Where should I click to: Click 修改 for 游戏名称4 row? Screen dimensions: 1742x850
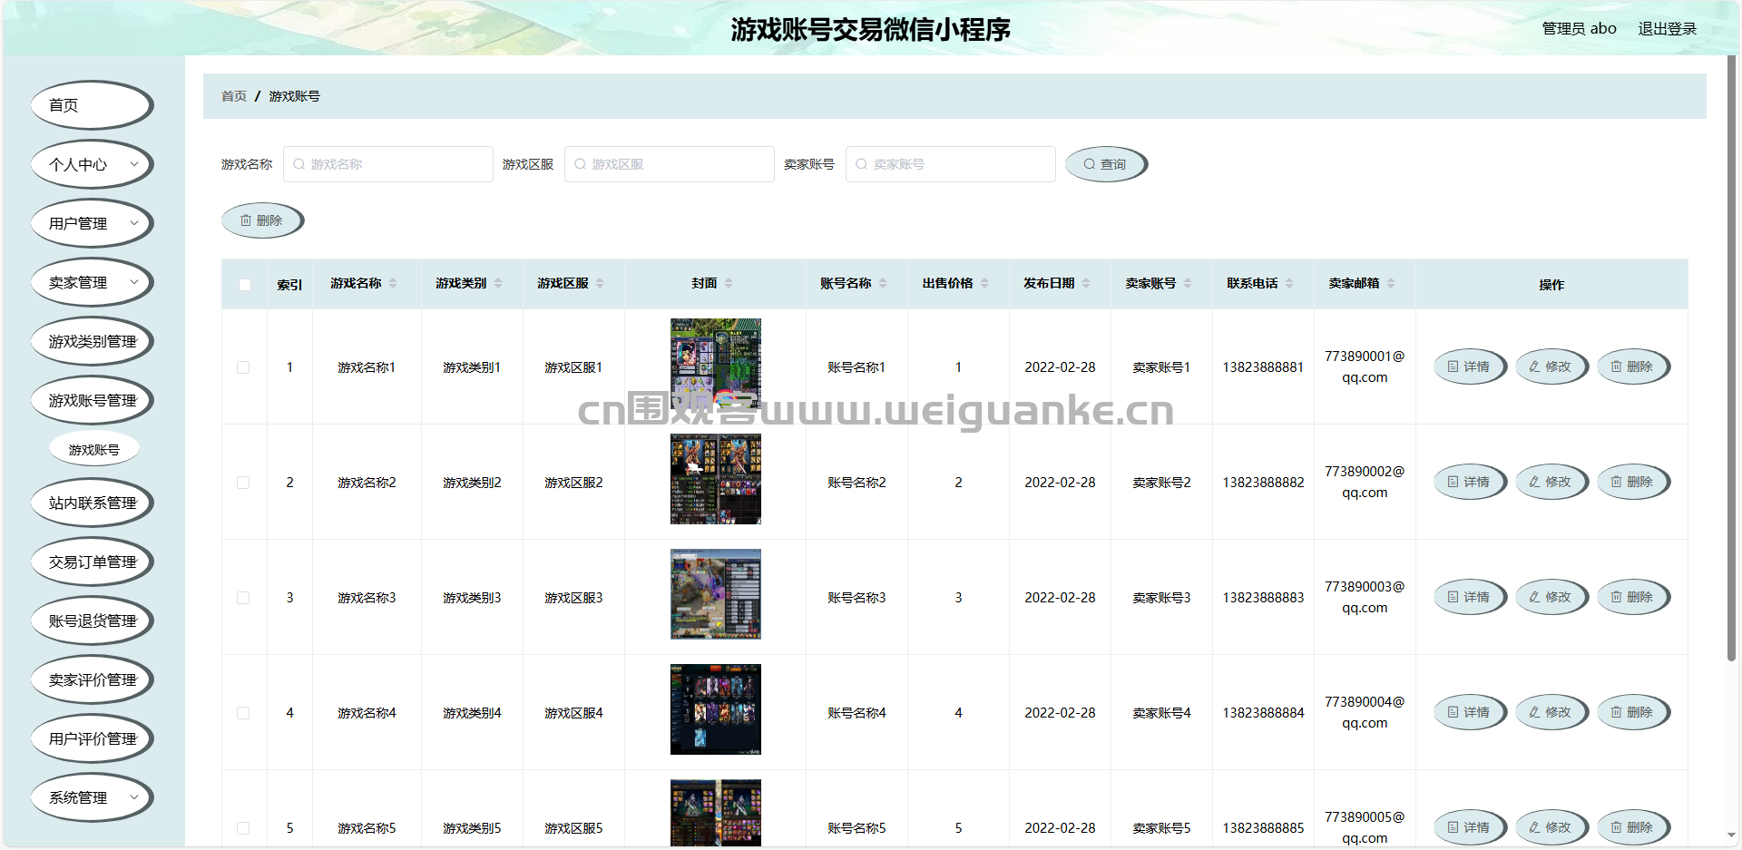coord(1551,712)
